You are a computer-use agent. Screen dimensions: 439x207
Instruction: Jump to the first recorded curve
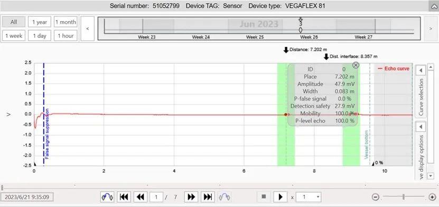(124, 197)
